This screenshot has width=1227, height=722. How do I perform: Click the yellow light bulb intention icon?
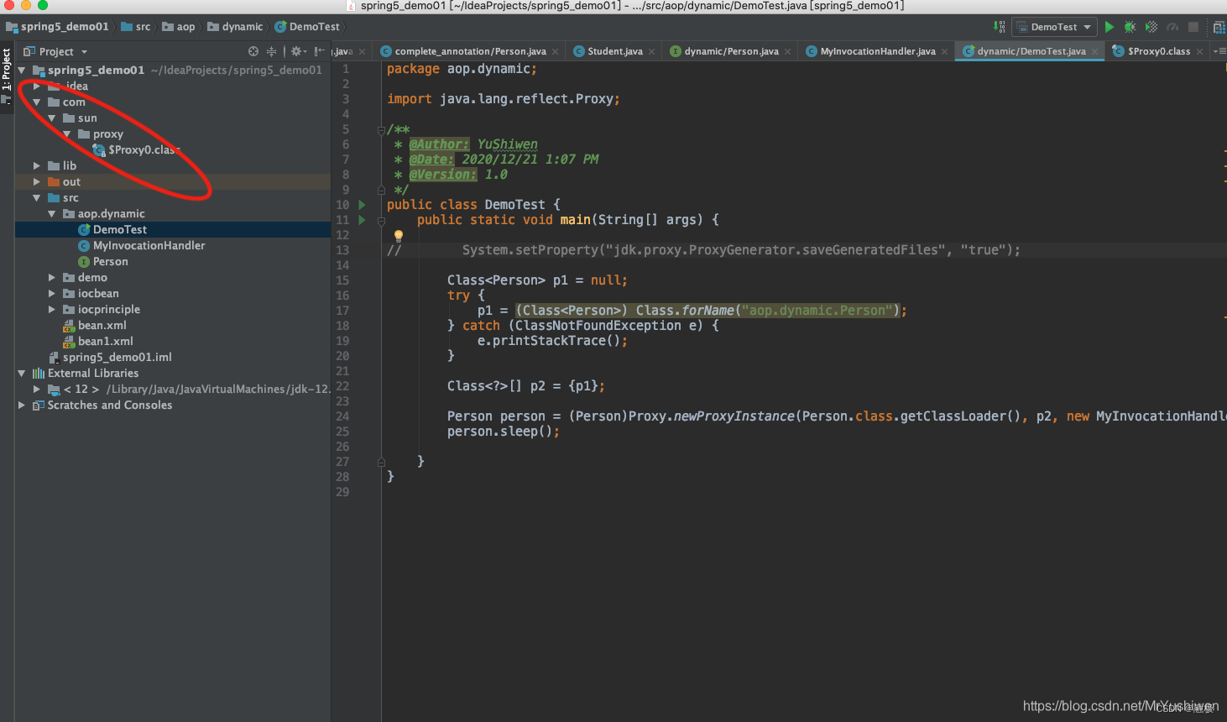399,236
